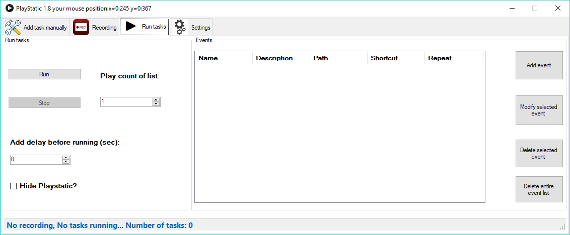Decrease play count with down arrow

156,104
